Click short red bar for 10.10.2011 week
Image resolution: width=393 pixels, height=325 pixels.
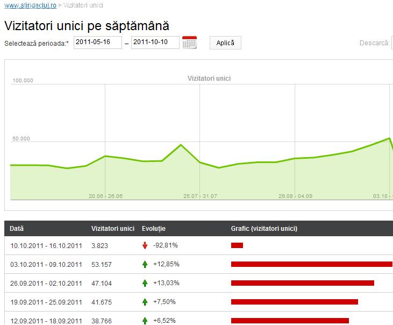[237, 245]
